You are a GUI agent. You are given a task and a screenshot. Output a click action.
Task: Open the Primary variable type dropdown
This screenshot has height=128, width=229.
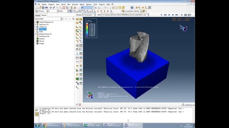[x=47, y=11]
